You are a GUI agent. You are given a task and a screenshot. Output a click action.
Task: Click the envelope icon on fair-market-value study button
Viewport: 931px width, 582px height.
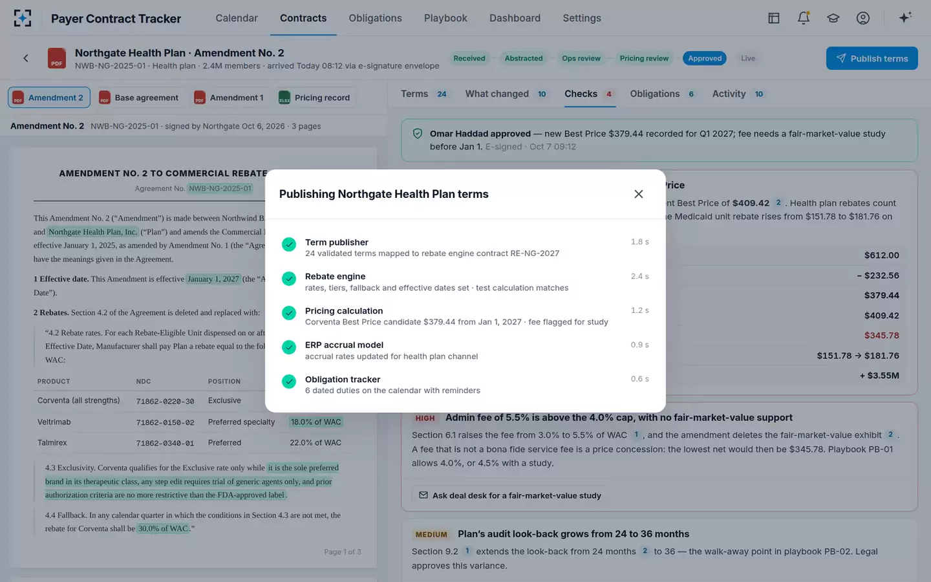(423, 495)
